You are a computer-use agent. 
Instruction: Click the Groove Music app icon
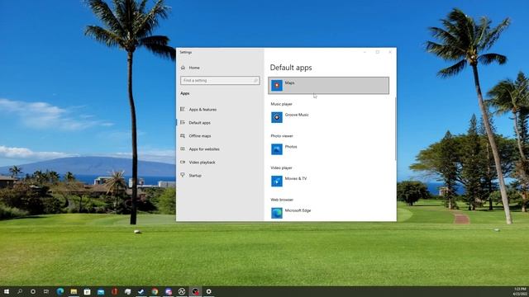point(277,117)
